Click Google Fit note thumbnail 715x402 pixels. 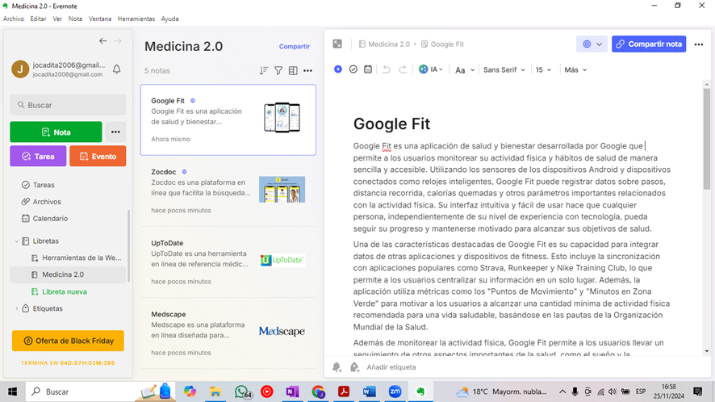pyautogui.click(x=282, y=118)
